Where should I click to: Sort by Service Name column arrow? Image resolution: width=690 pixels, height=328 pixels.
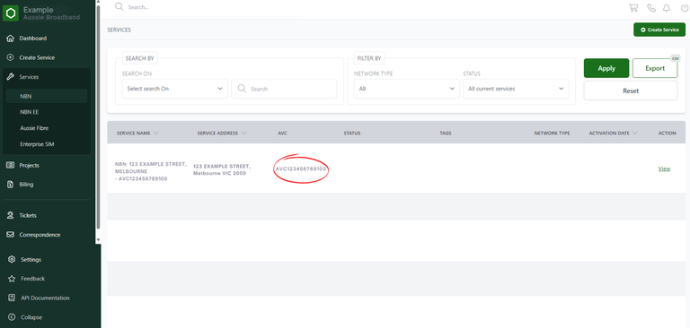click(x=156, y=133)
